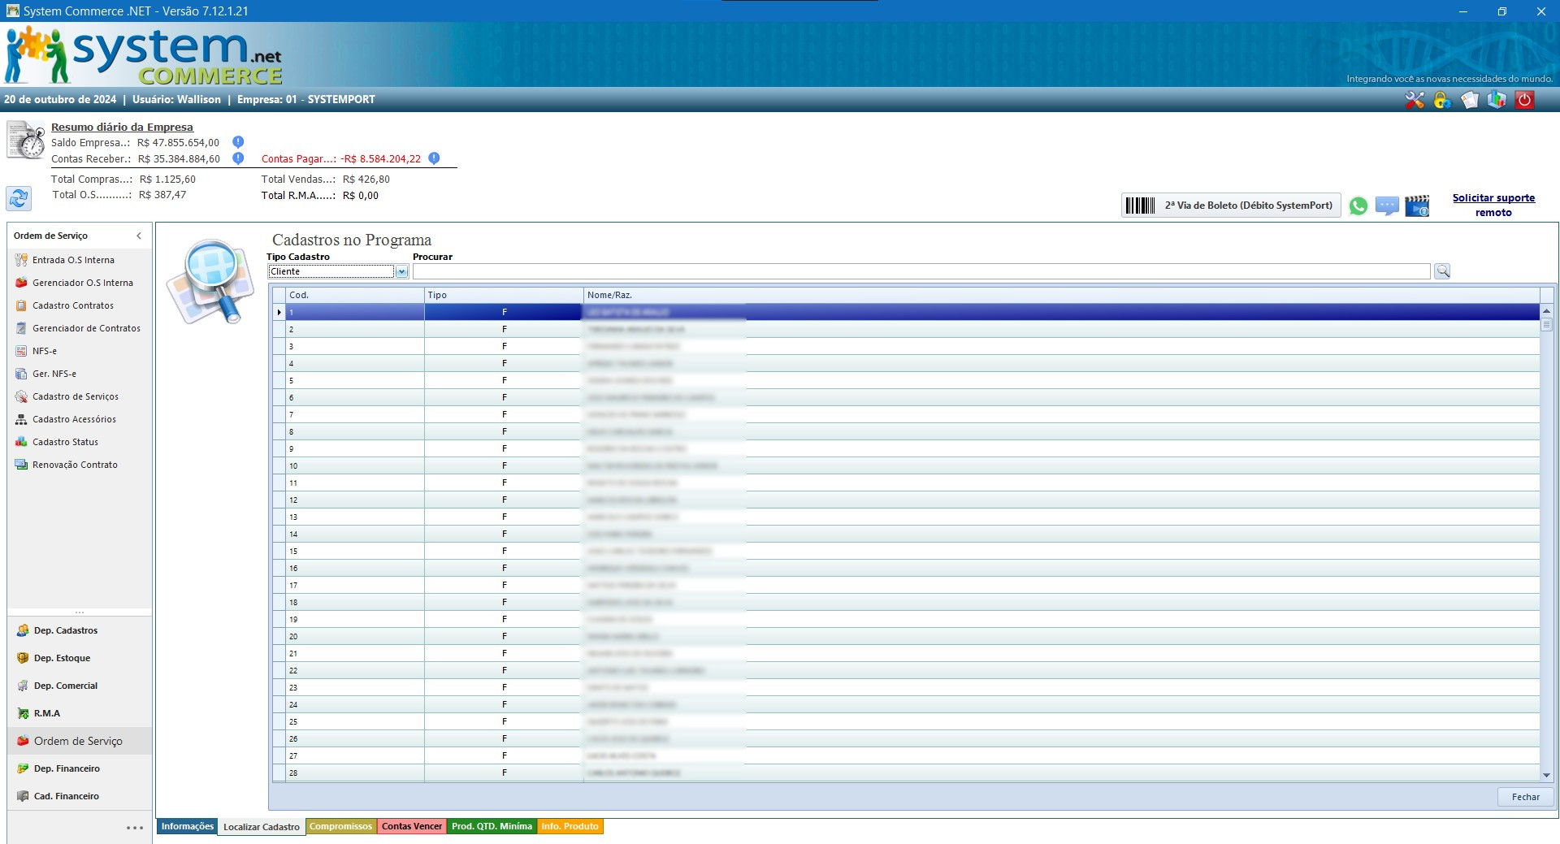Open the video tutorial clapperboard icon
This screenshot has height=844, width=1560.
tap(1417, 206)
